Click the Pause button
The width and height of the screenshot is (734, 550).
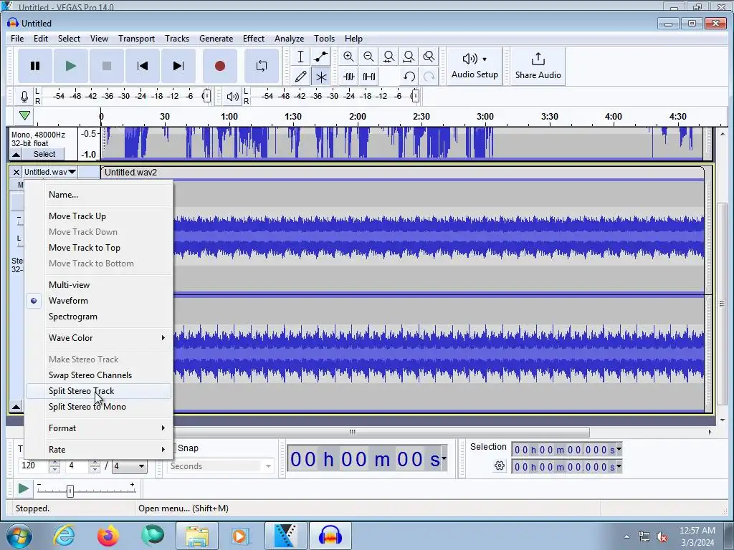[35, 66]
